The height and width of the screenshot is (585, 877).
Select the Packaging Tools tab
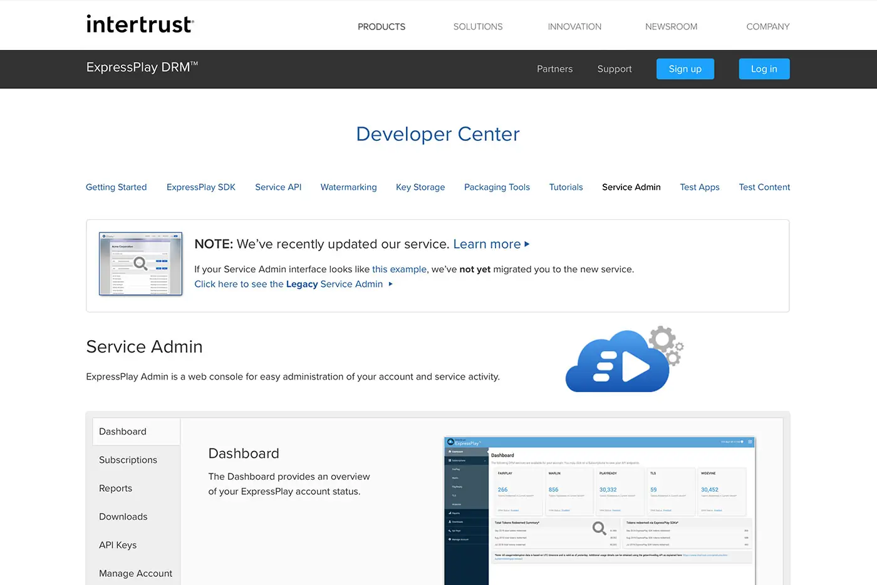click(x=497, y=187)
